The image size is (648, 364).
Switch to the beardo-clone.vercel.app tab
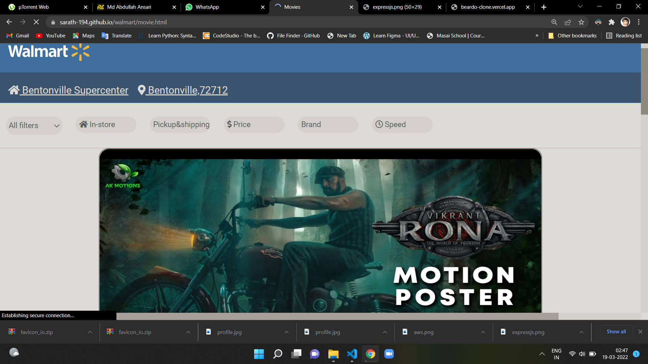click(x=485, y=7)
